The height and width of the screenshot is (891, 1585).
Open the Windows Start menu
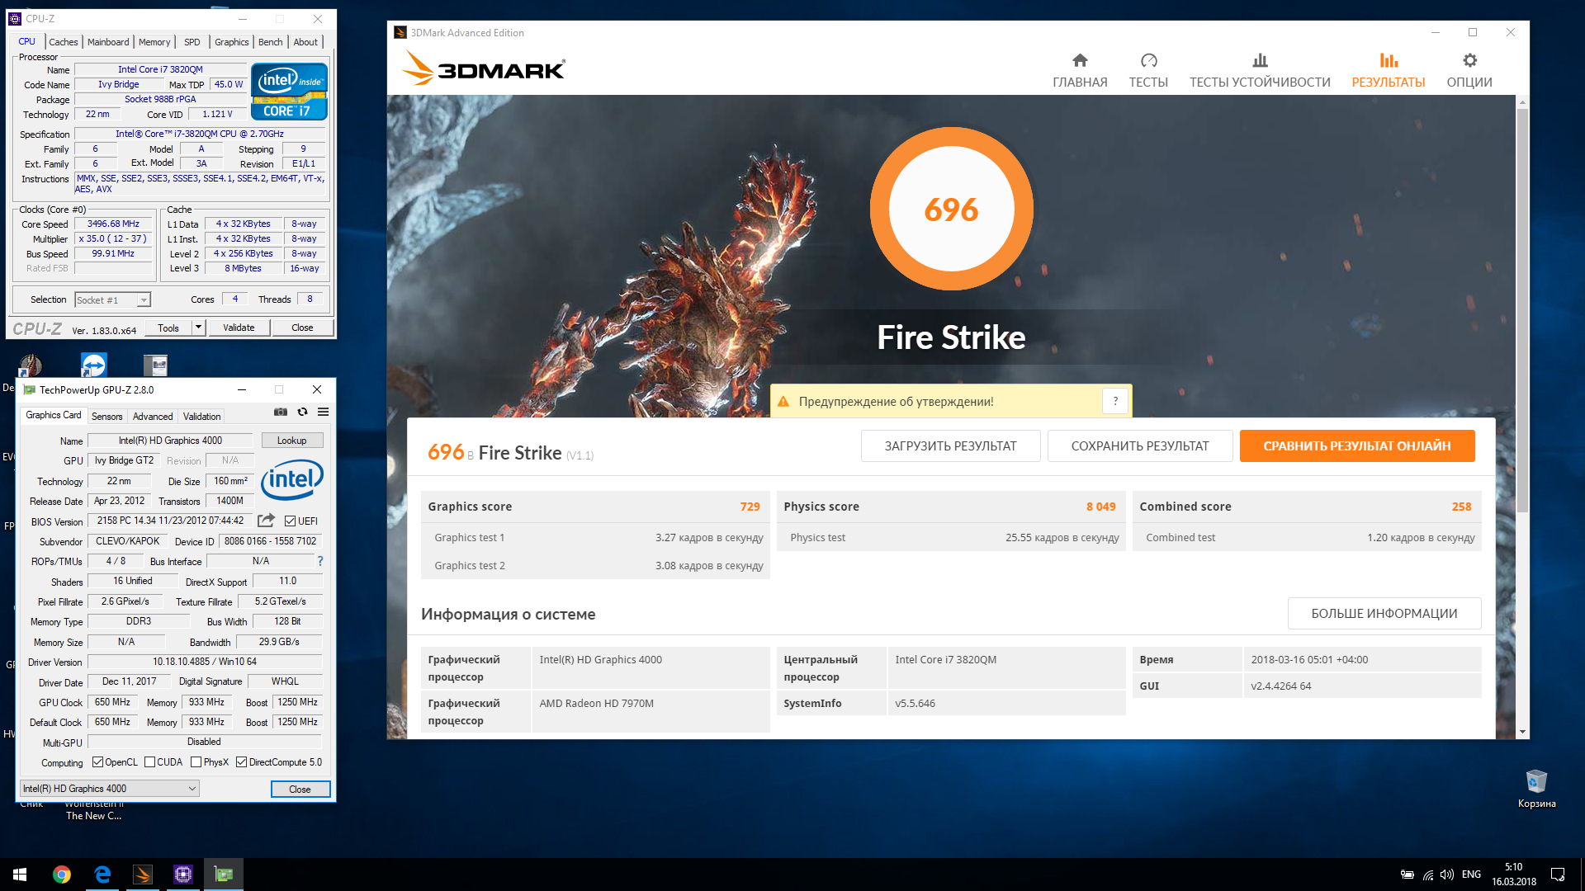20,874
